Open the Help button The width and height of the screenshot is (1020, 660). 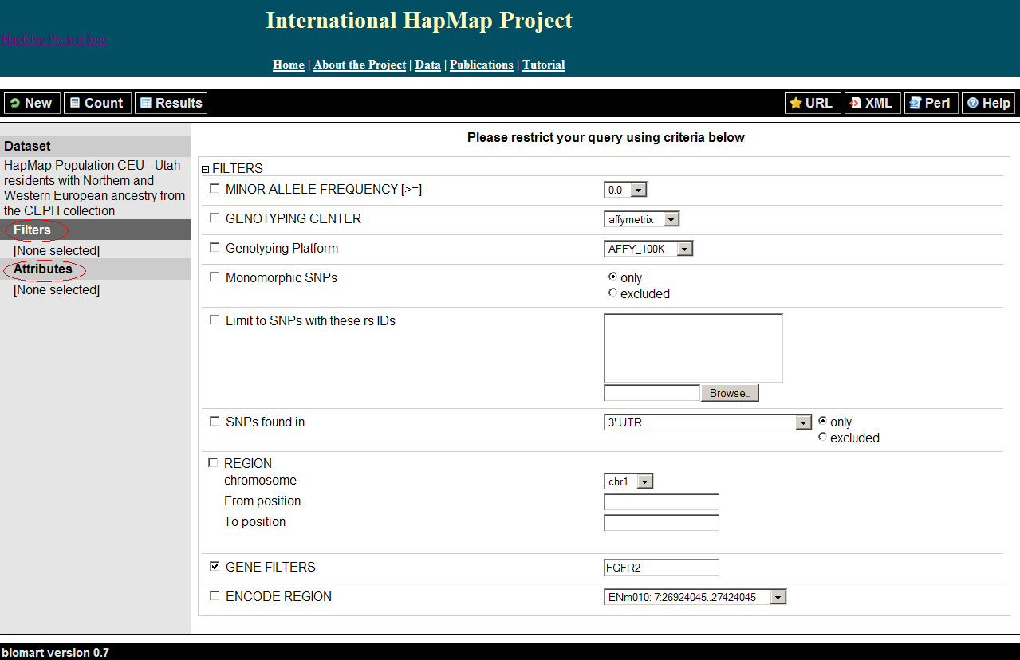pyautogui.click(x=989, y=103)
